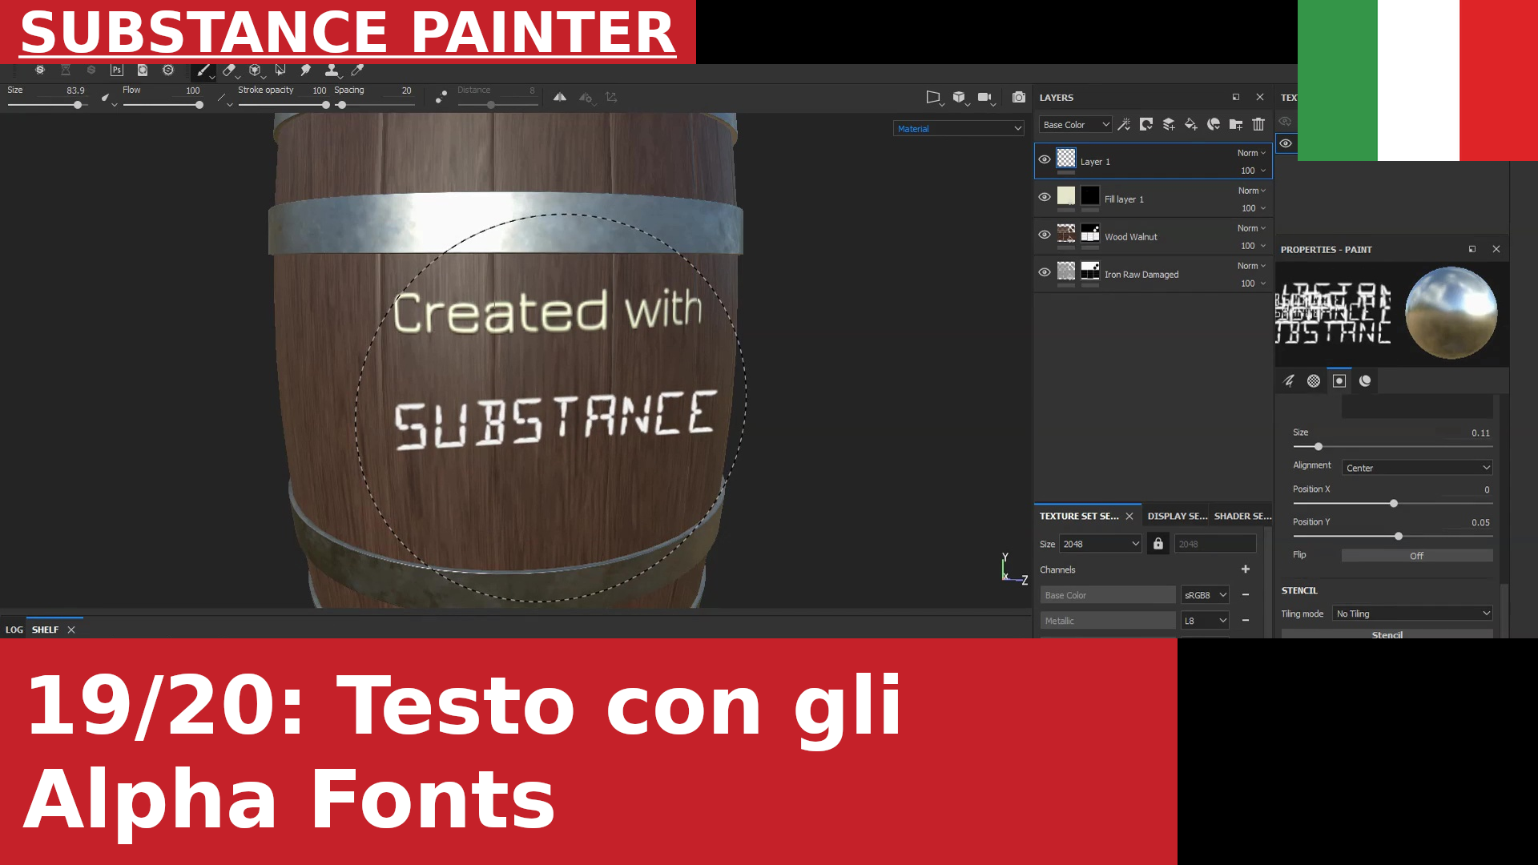Click add effect magic wand icon
Image resolution: width=1538 pixels, height=865 pixels.
click(x=1124, y=124)
